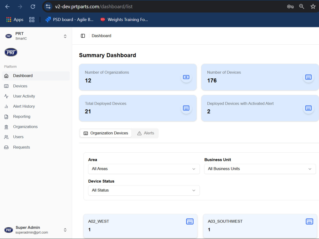Click the password key icon
The height and width of the screenshot is (239, 319).
tap(290, 7)
